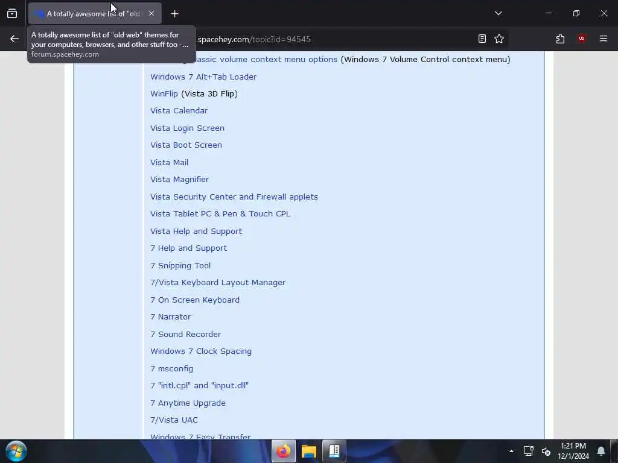Show hidden system tray icons
The width and height of the screenshot is (618, 463).
click(511, 451)
